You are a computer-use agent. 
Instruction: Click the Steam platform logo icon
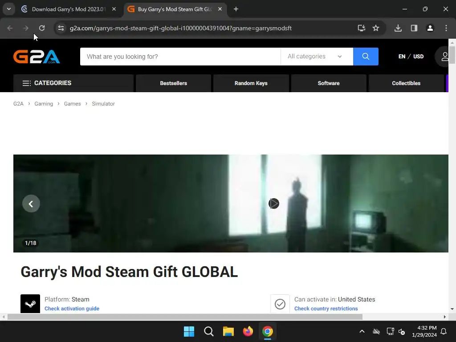pyautogui.click(x=30, y=304)
